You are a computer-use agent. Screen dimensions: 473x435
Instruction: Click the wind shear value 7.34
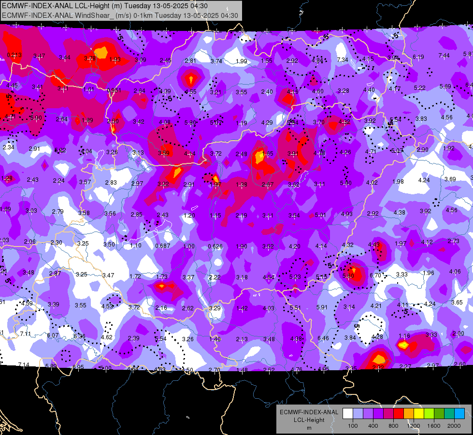click(x=343, y=60)
